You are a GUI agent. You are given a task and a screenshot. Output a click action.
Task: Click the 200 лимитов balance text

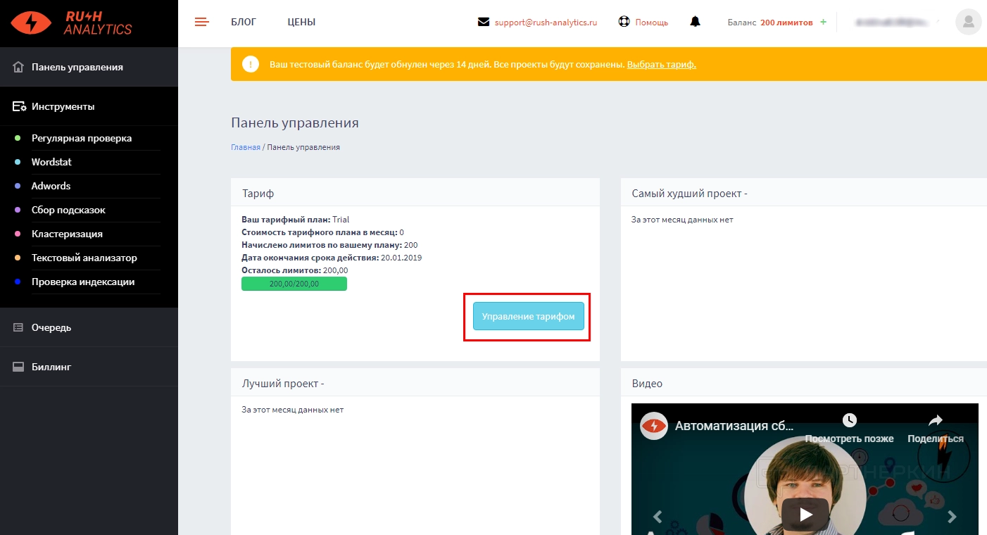point(786,23)
